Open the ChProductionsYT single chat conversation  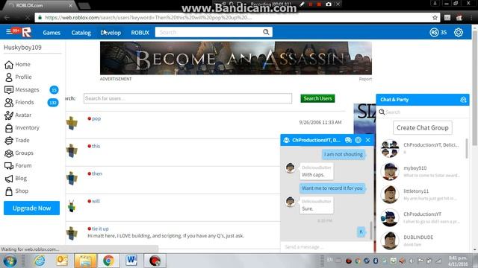point(423,217)
